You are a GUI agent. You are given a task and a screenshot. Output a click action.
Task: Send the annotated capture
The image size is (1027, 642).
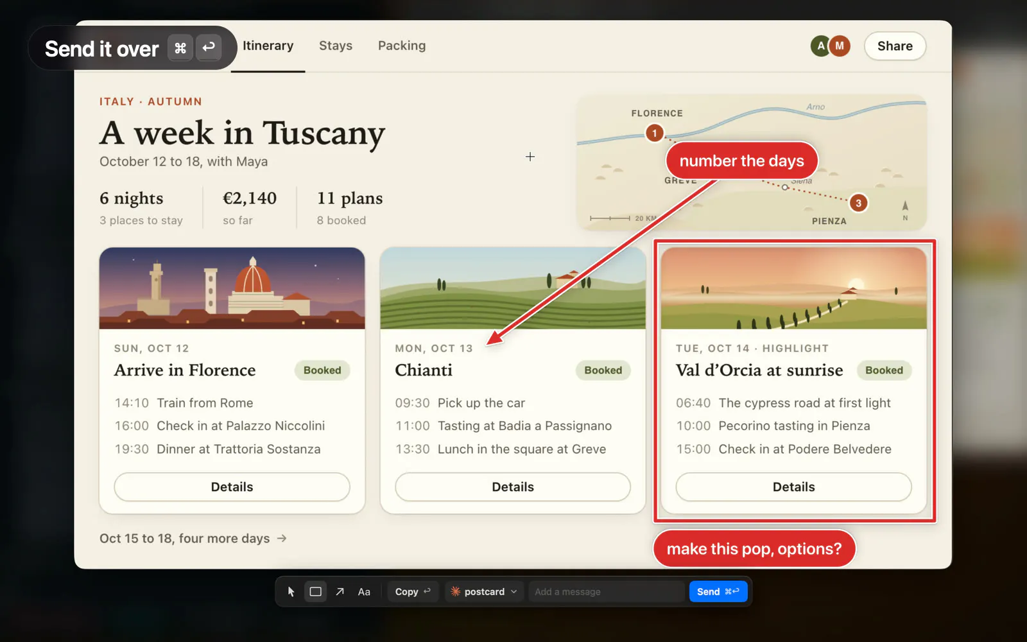(718, 592)
